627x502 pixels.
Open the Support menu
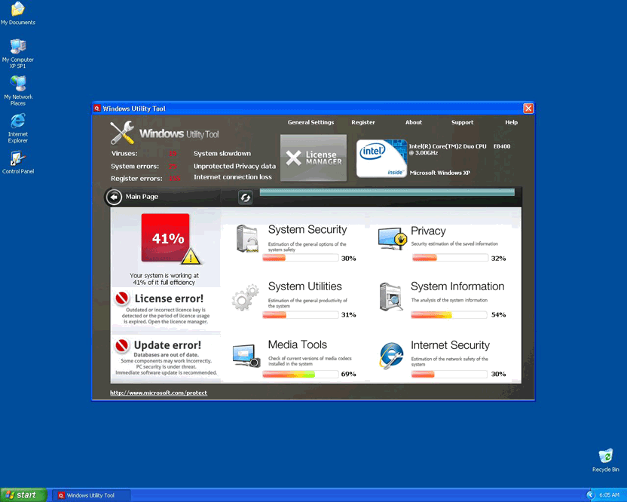pyautogui.click(x=462, y=122)
